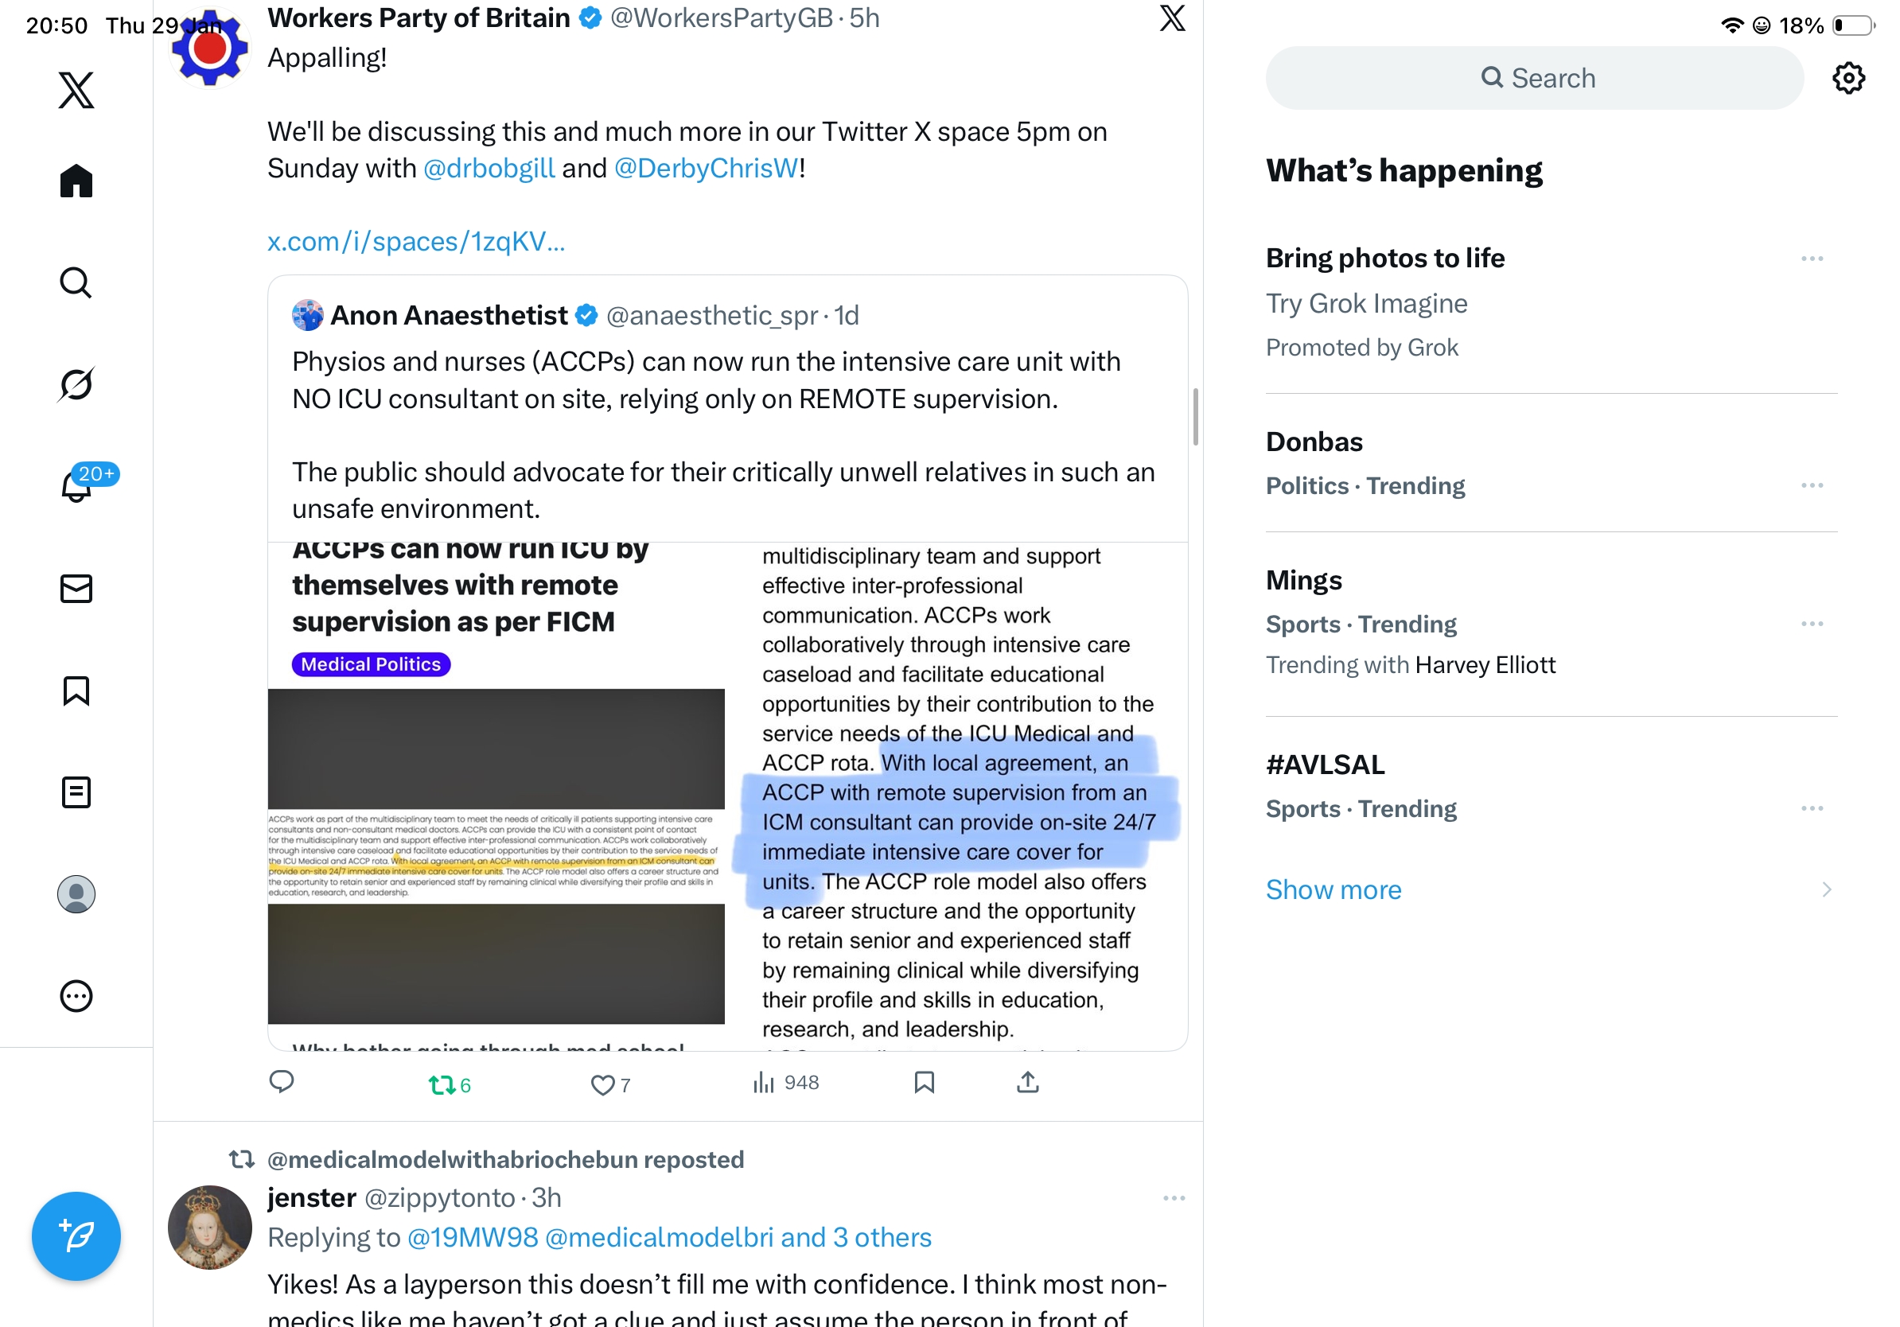The height and width of the screenshot is (1327, 1900).
Task: Toggle bookmark on Workers Party post
Action: pos(925,1083)
